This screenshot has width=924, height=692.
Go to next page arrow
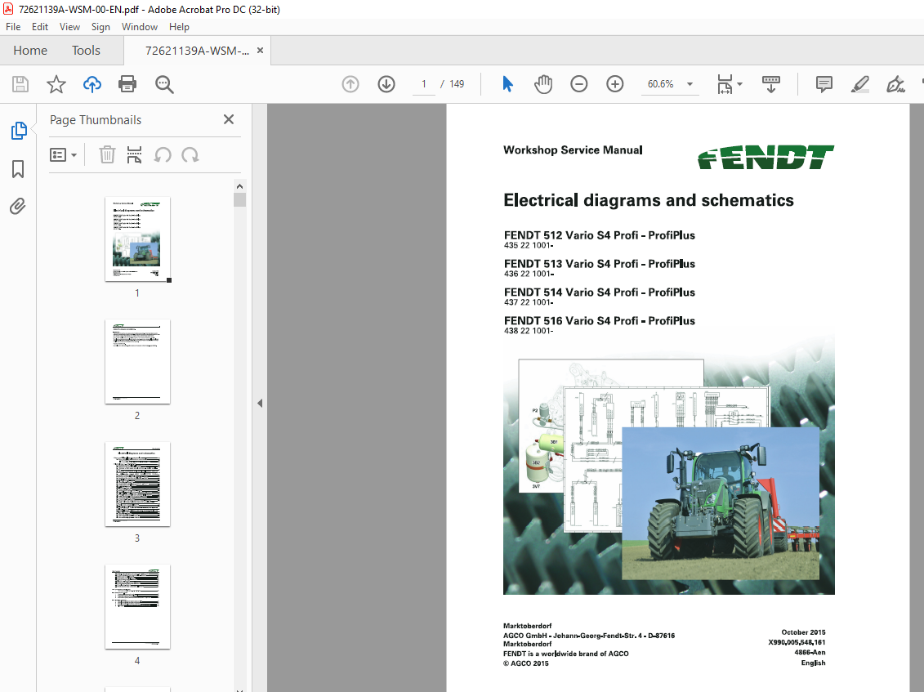point(386,84)
